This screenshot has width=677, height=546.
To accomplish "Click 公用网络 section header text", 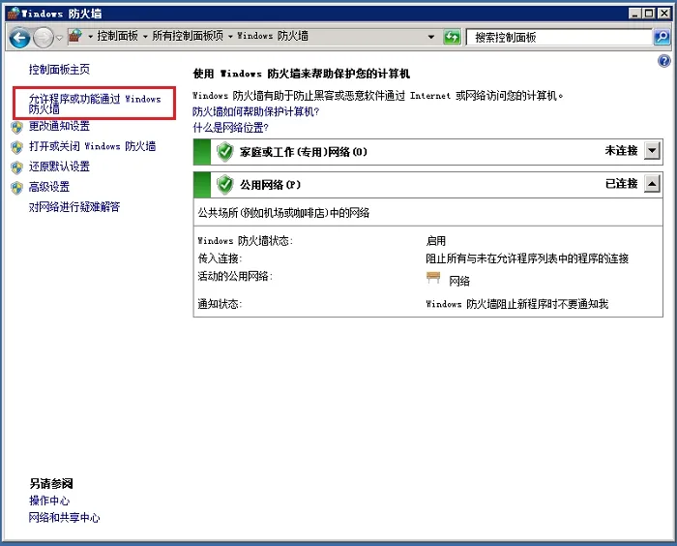I will pyautogui.click(x=270, y=185).
